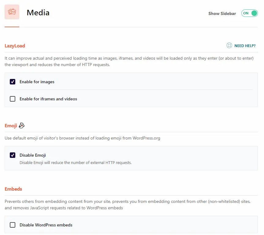Click Enable for iframes and videos label
This screenshot has height=235, width=264.
[48, 99]
